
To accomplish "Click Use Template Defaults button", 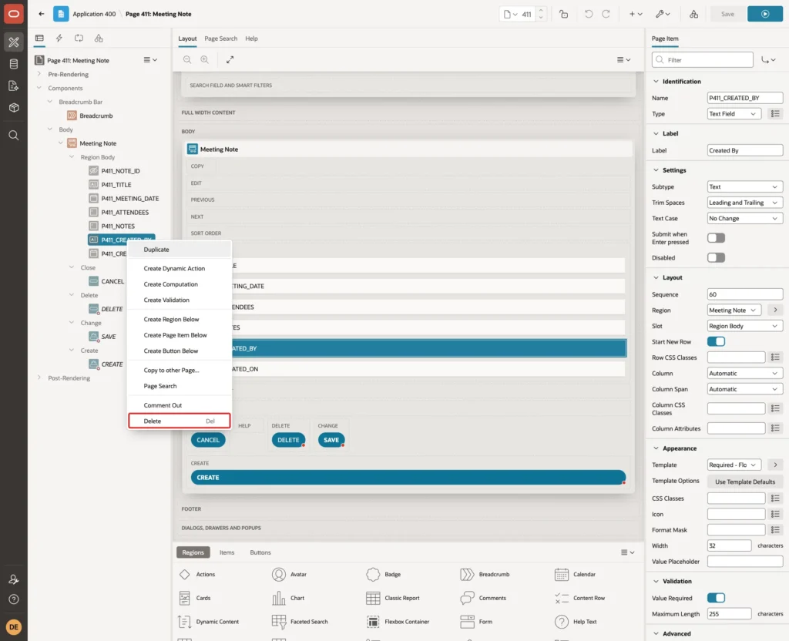I will point(745,482).
